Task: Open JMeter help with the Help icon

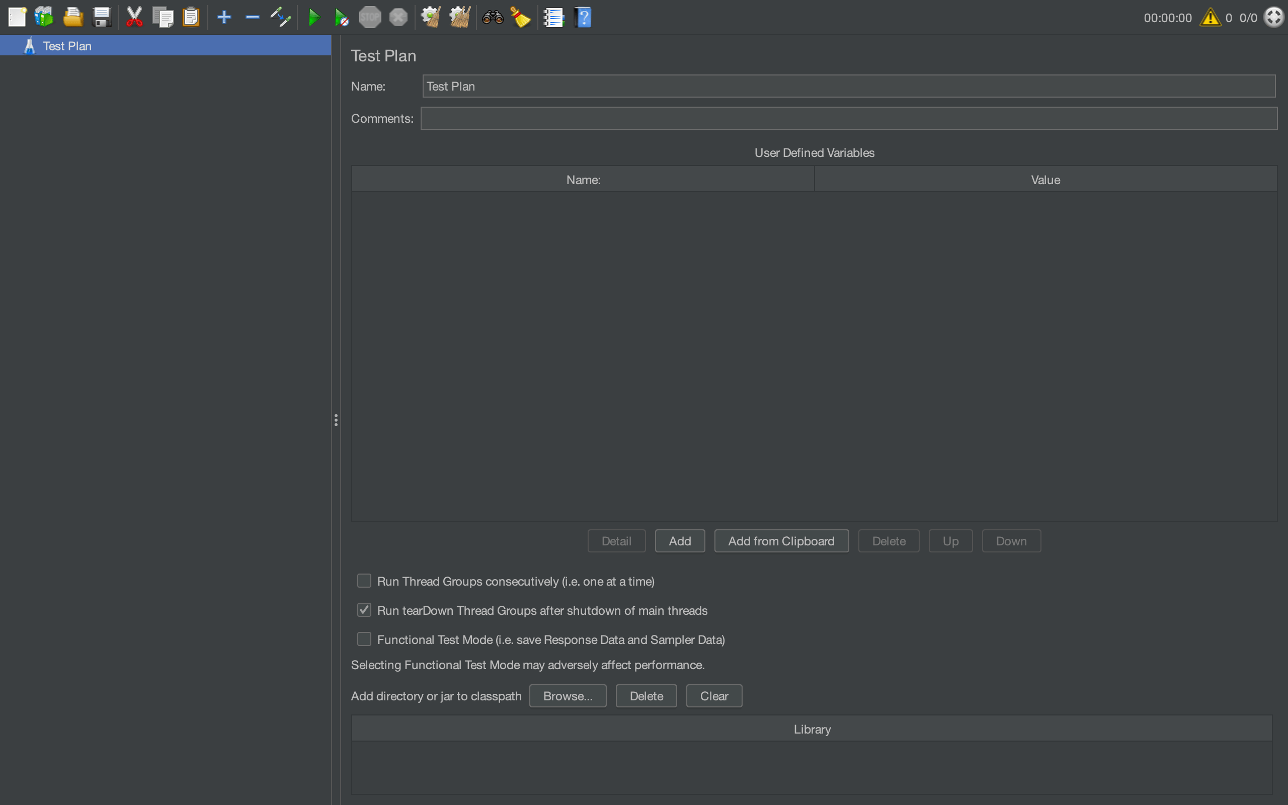Action: (x=583, y=18)
